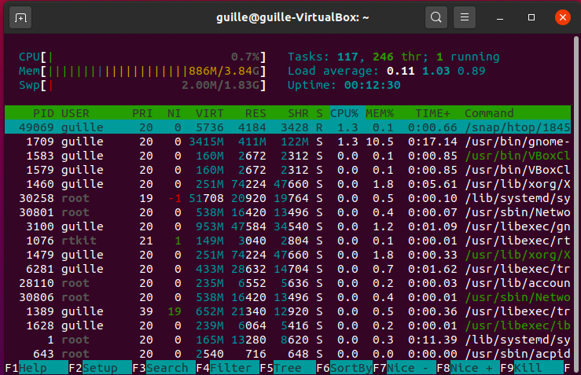Sort by RES column header
Viewport: 581px width, 375px height.
point(256,113)
